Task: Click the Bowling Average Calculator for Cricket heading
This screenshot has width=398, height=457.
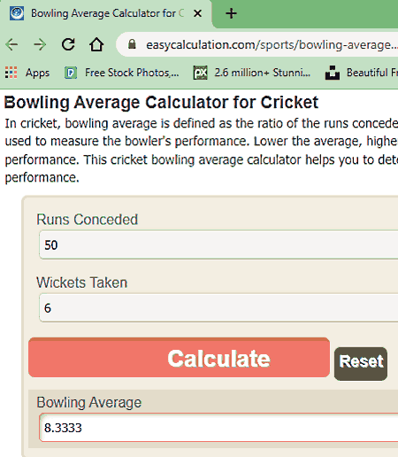Action: 161,103
